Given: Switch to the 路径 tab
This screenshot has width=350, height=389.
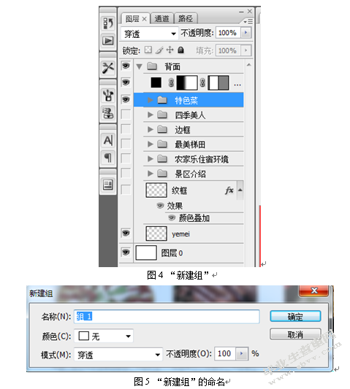Looking at the screenshot, I should (186, 18).
